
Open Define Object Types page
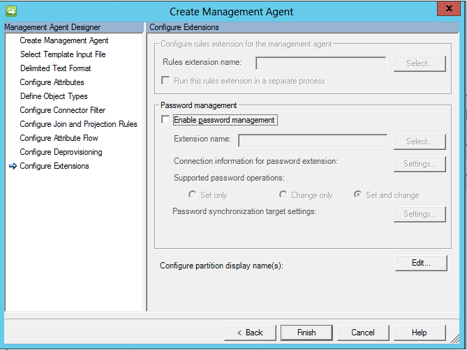pyautogui.click(x=54, y=96)
